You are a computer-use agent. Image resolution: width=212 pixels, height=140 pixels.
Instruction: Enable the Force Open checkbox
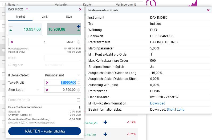78,100
